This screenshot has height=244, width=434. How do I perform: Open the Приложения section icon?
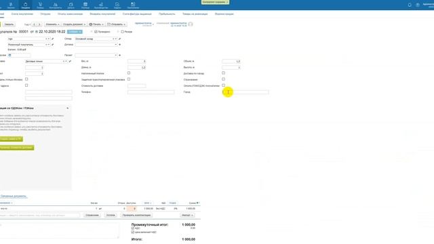[133, 5]
